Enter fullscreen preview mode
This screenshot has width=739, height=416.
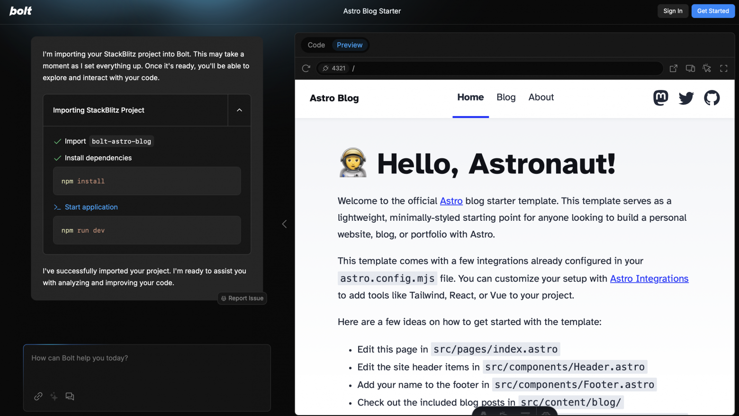723,68
